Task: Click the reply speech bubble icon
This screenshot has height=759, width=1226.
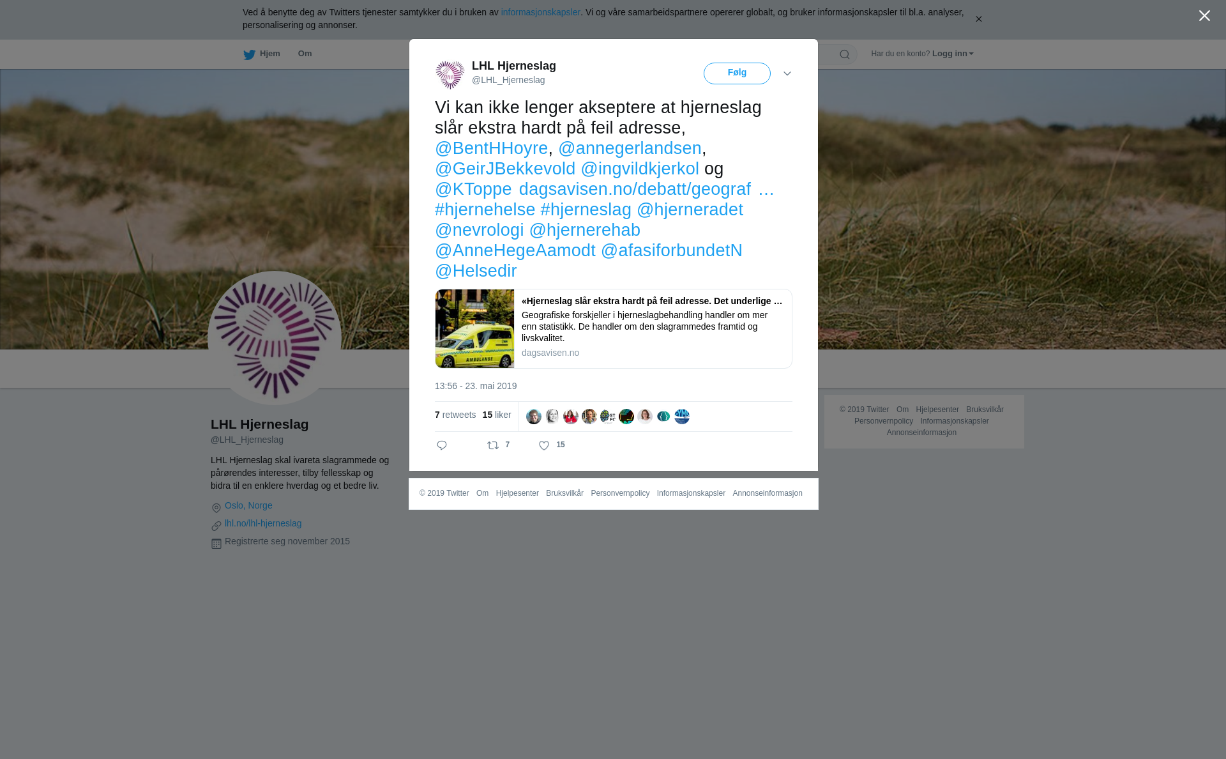Action: pyautogui.click(x=442, y=445)
